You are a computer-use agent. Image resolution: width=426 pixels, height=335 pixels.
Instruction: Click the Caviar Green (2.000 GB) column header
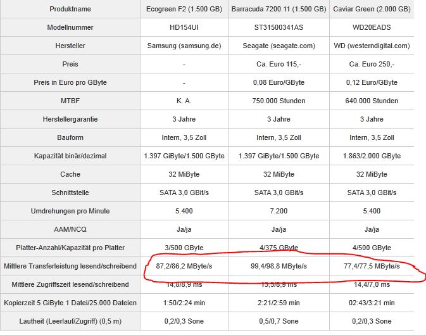point(372,9)
